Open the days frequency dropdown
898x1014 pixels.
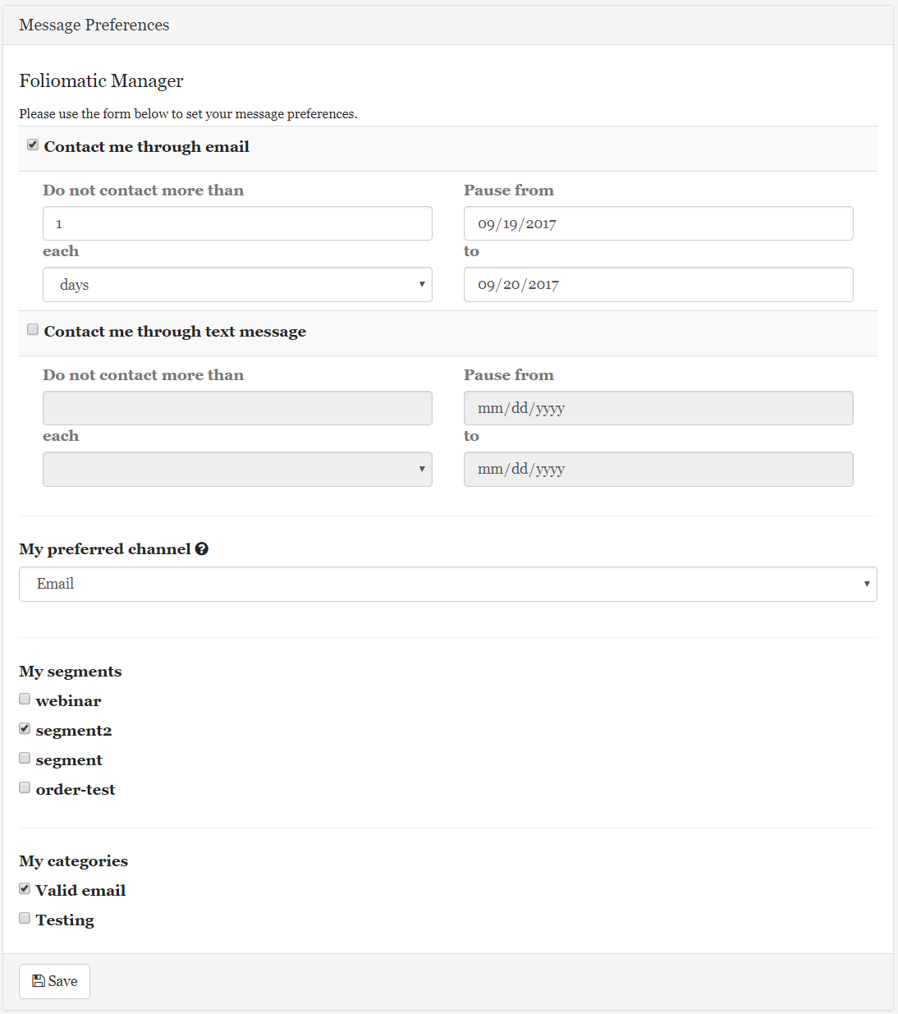click(237, 284)
